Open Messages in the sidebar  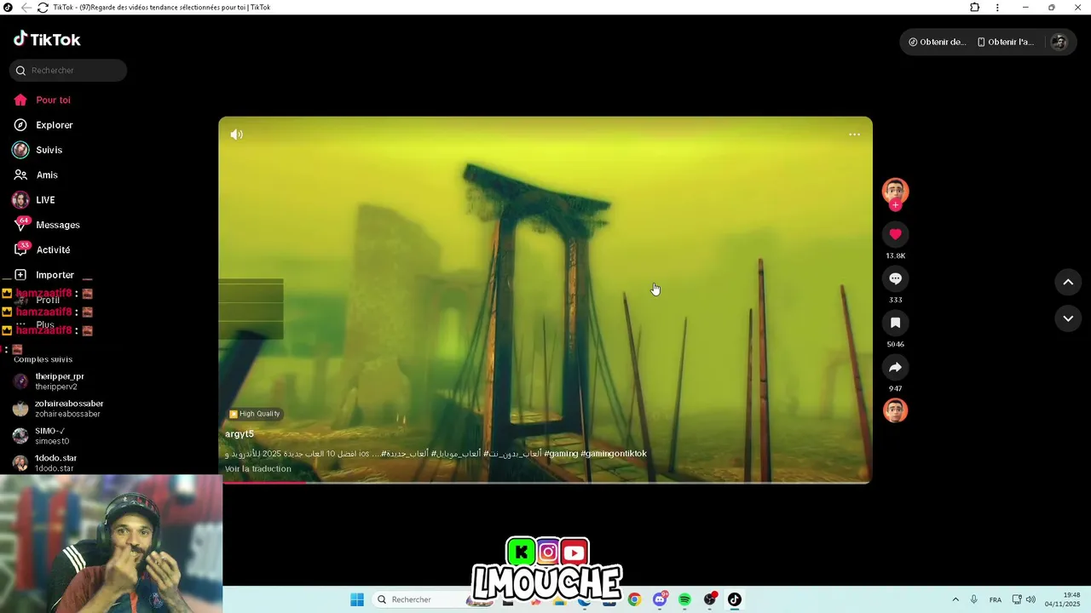pos(47,225)
